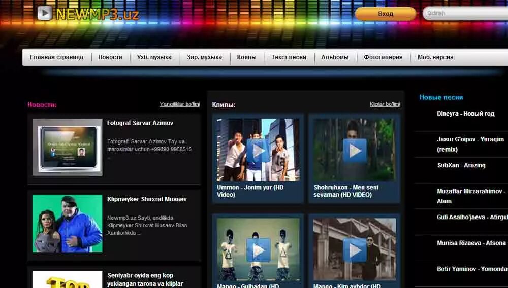Click the Клипы: section heading
The image size is (508, 288).
pos(224,105)
